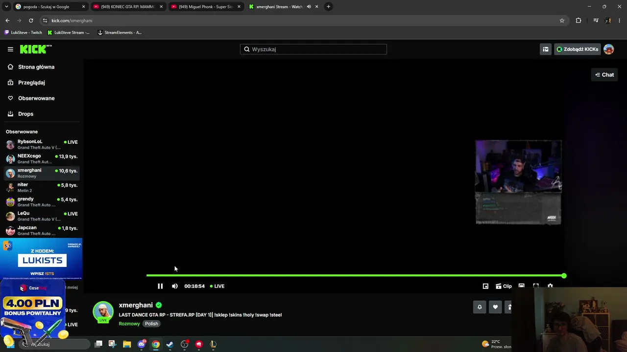
Task: Open OBS Studio from the taskbar
Action: click(x=185, y=344)
